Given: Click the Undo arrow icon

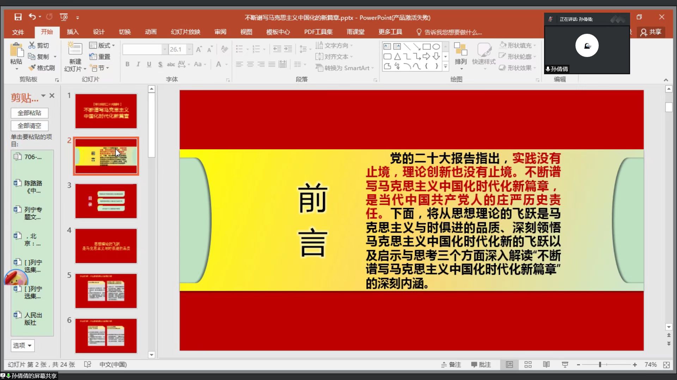Looking at the screenshot, I should tap(32, 17).
